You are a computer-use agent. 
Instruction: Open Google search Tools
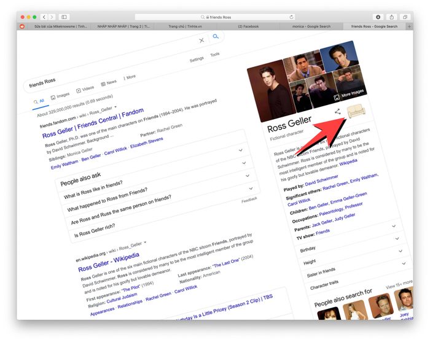[x=215, y=55]
